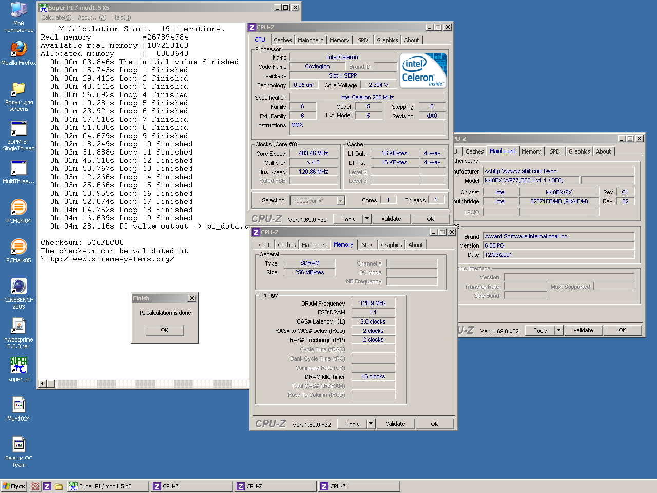
Task: Click Tools button in CPU tab window
Action: point(348,219)
